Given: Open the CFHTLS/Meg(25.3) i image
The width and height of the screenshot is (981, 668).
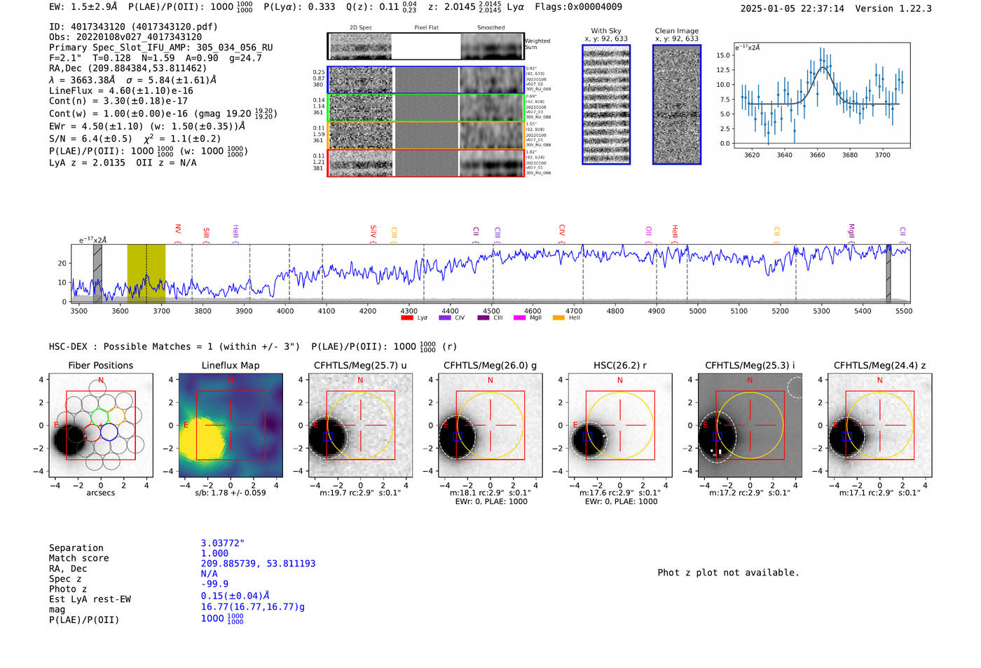Looking at the screenshot, I should tap(750, 425).
